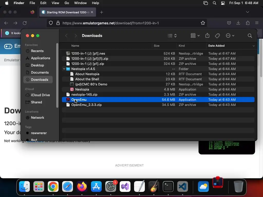Open Terminal from the Dock
The image size is (263, 197).
click(x=168, y=186)
